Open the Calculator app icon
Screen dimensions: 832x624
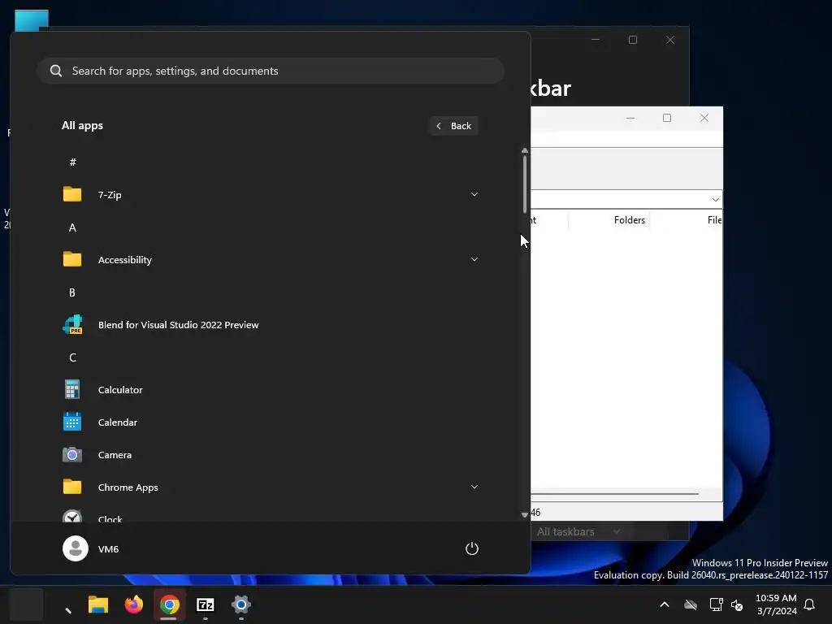click(72, 389)
